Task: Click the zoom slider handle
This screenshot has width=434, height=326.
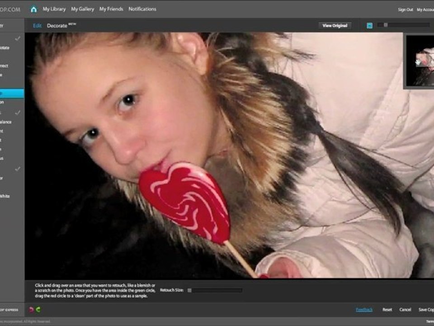Action: pos(386,25)
